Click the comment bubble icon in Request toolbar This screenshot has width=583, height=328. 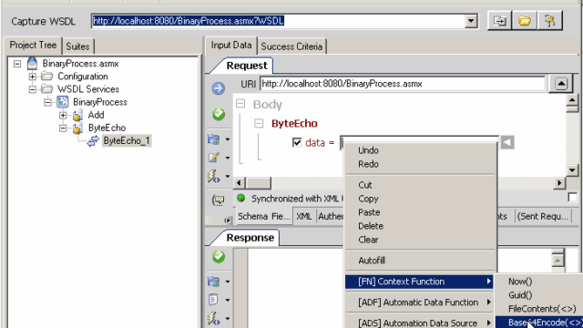click(x=218, y=200)
